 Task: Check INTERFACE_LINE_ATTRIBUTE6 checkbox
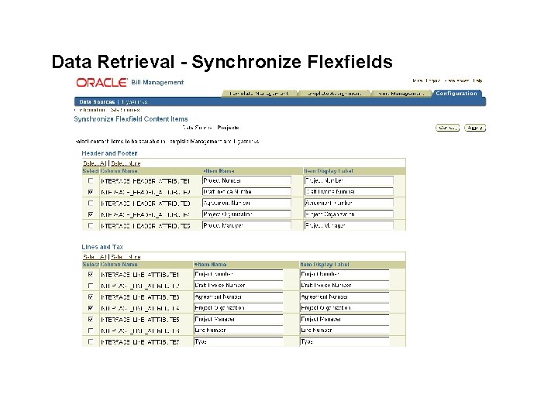tap(91, 331)
